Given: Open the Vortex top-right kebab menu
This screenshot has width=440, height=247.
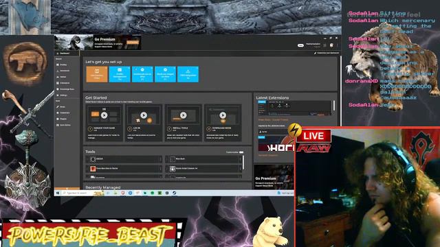Looking at the screenshot, I should pyautogui.click(x=338, y=45).
